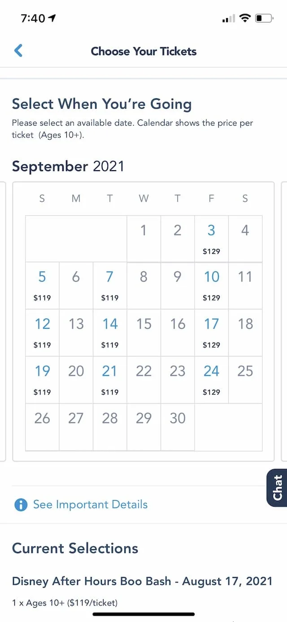Tap the blue info icon

(x=21, y=505)
